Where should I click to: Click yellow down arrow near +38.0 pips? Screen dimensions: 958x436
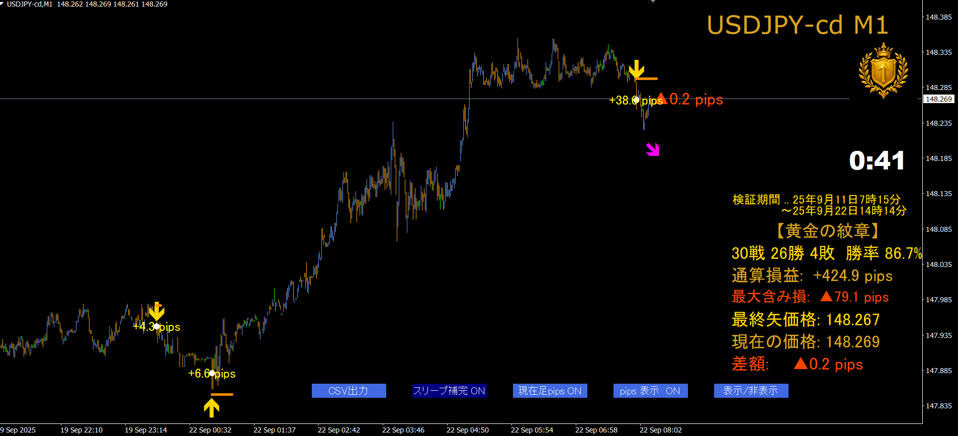pyautogui.click(x=636, y=69)
